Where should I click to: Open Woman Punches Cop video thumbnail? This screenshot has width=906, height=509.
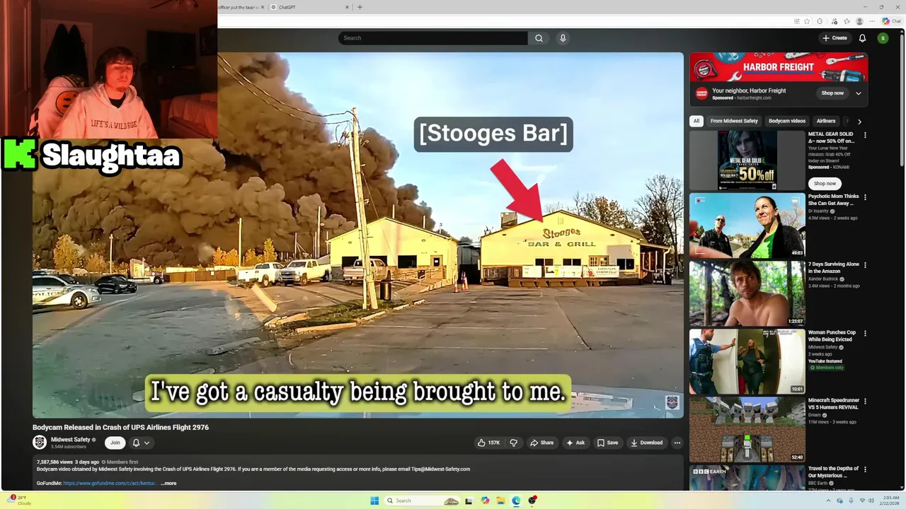(x=747, y=361)
